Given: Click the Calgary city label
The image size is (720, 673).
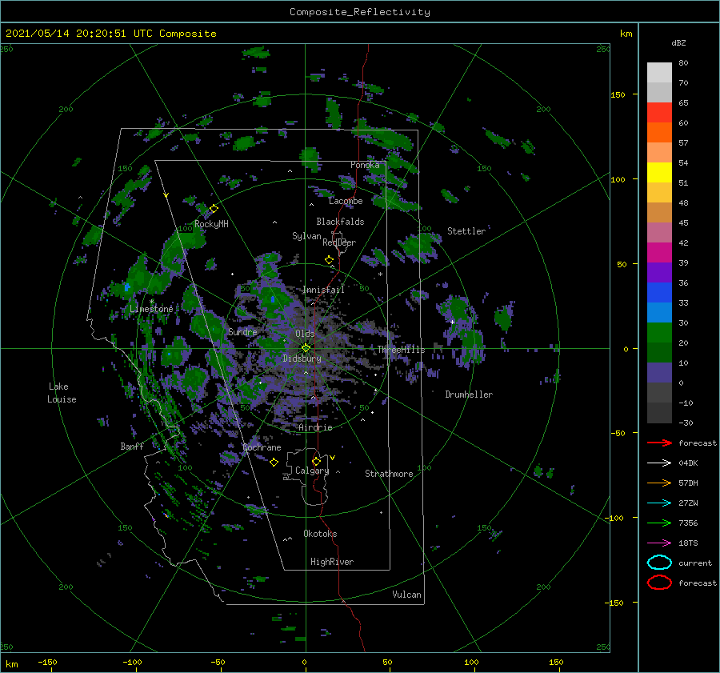Looking at the screenshot, I should coord(312,471).
